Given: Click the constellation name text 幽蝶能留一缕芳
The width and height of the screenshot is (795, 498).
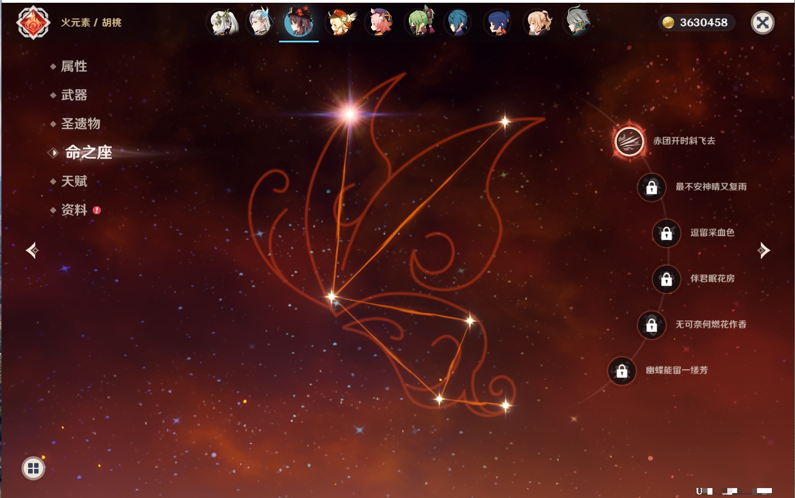Looking at the screenshot, I should (677, 370).
